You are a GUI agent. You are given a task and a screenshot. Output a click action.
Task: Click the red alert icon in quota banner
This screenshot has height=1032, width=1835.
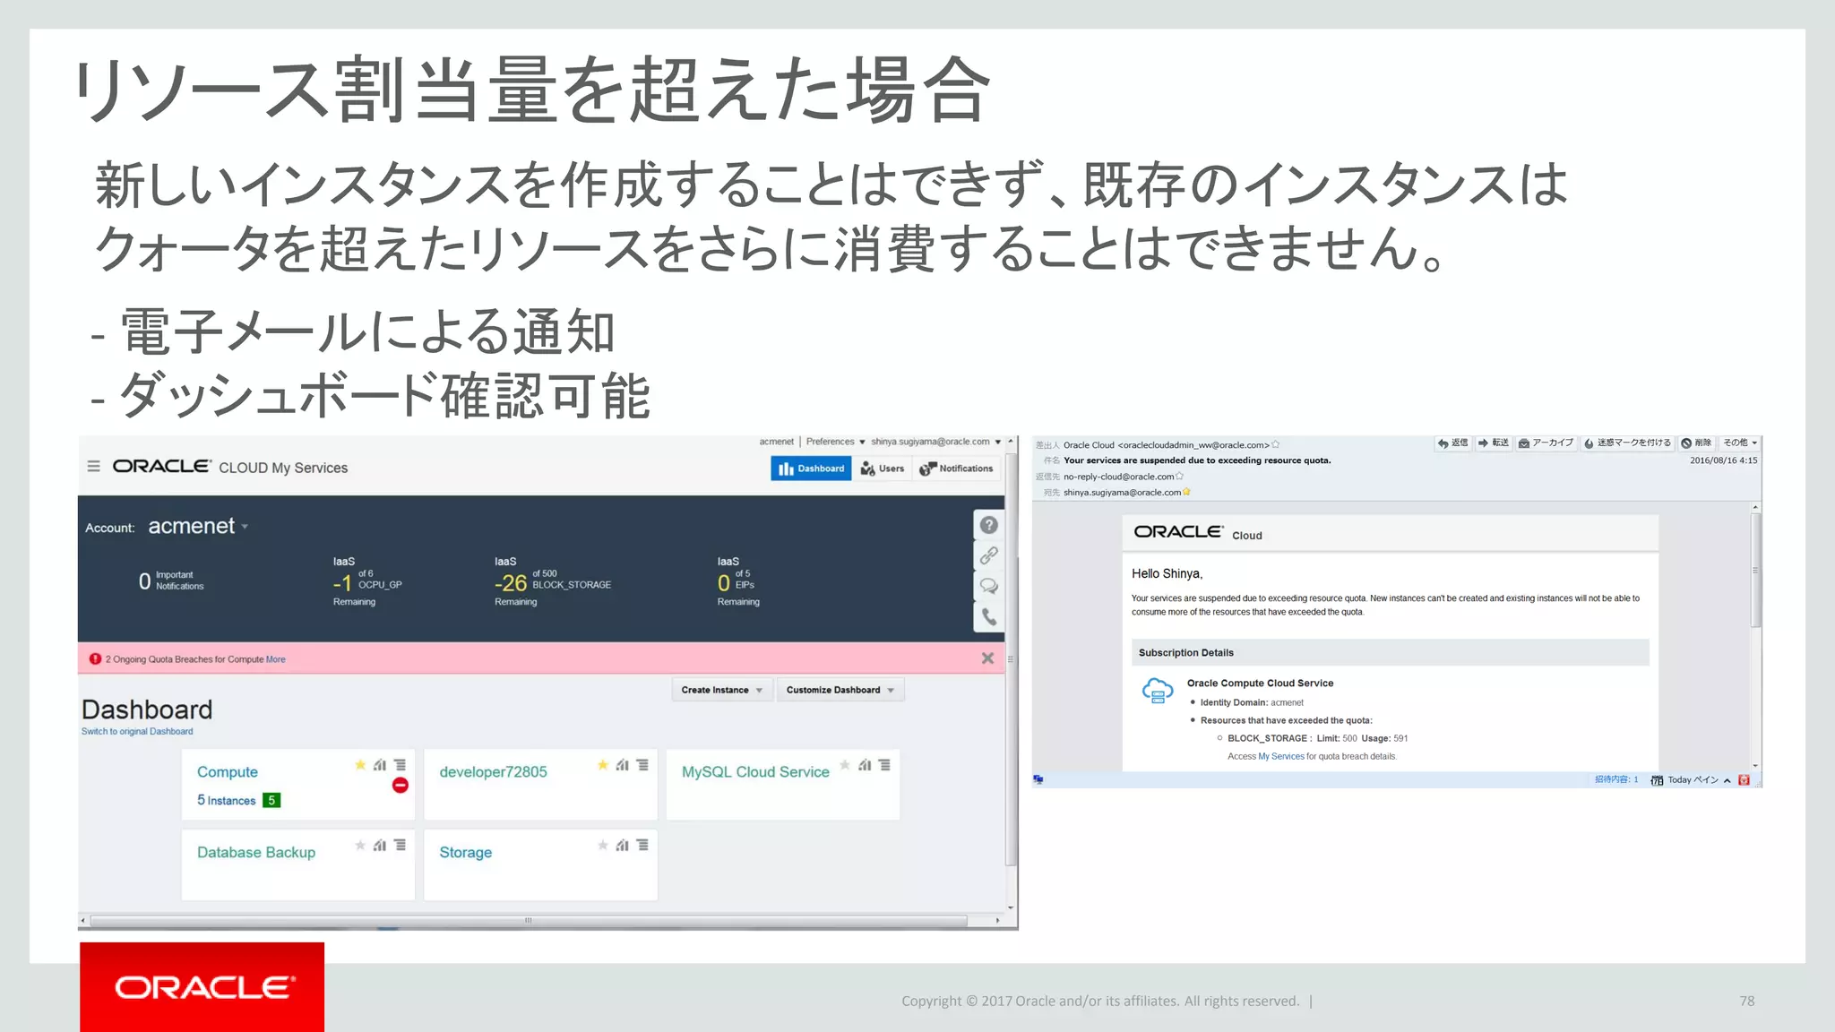(x=95, y=658)
